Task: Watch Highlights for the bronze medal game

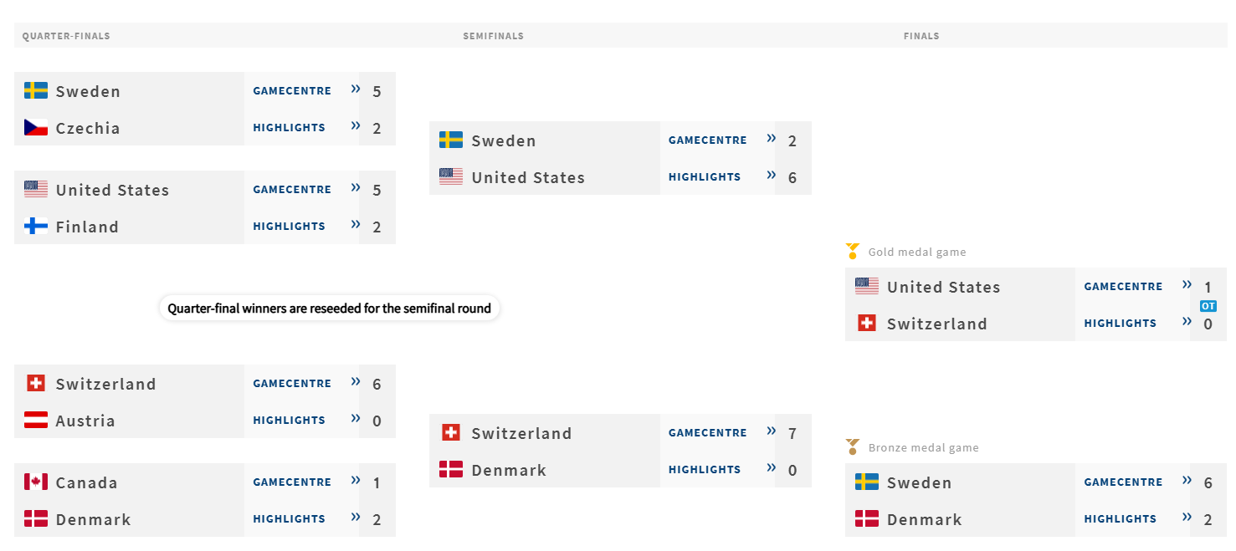Action: pos(1120,519)
